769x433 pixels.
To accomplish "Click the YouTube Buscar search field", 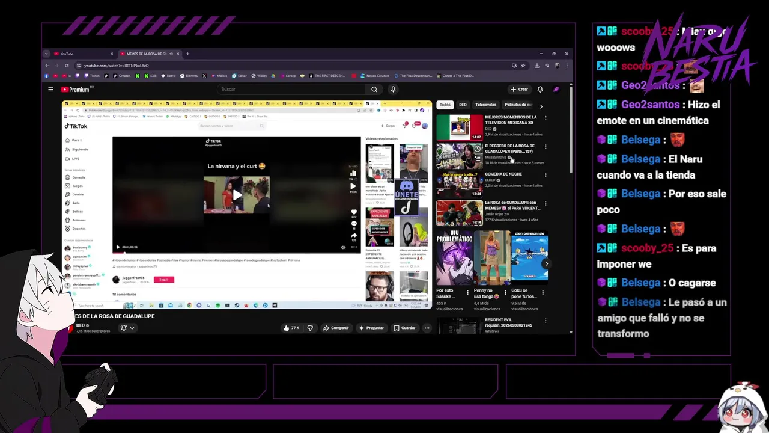I will [291, 90].
